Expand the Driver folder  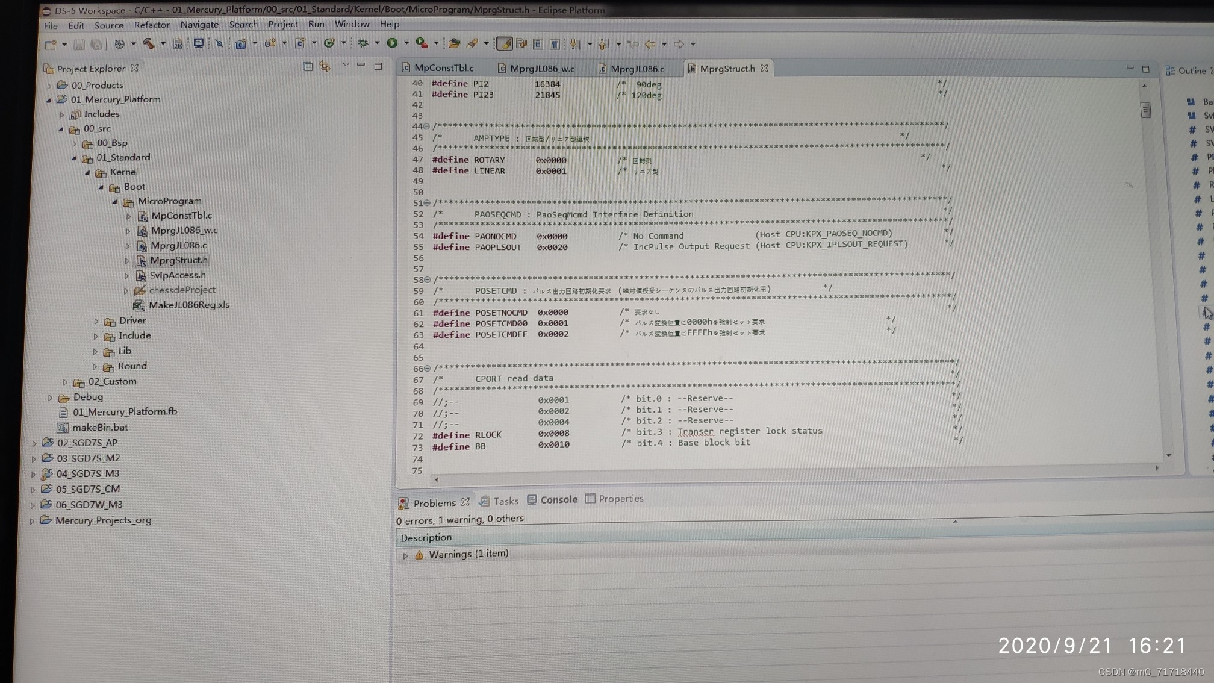pyautogui.click(x=96, y=321)
